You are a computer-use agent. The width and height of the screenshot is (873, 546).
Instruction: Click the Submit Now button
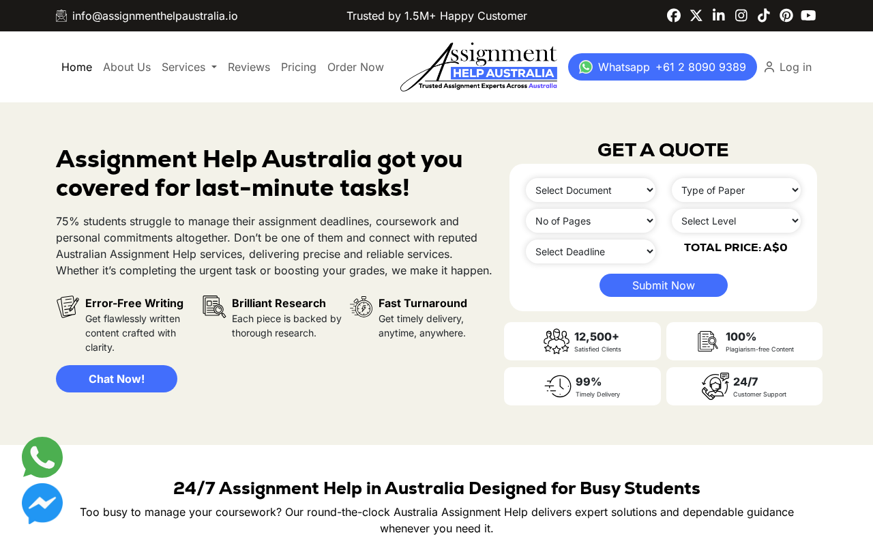click(664, 285)
